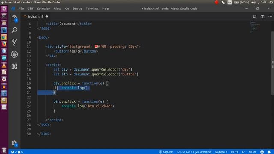The width and height of the screenshot is (274, 154).
Task: Open the File menu
Action: (x=21, y=9)
